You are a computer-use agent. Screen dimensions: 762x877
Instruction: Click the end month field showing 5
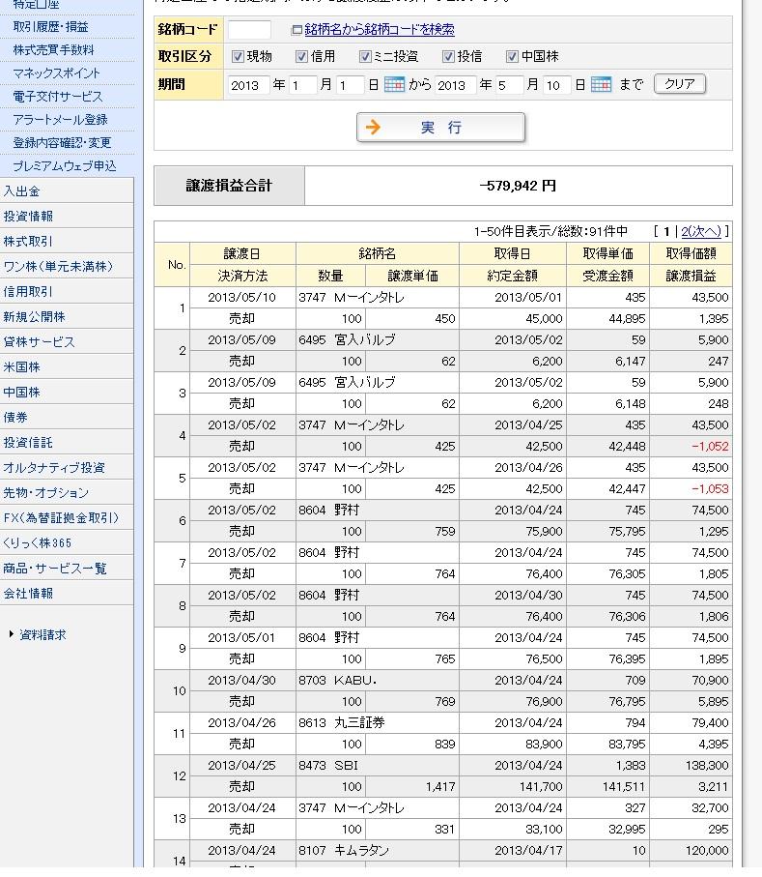[509, 85]
